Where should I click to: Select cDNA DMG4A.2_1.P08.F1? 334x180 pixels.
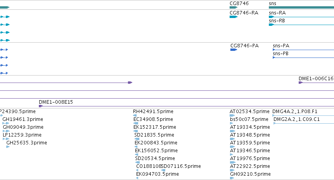point(295,112)
